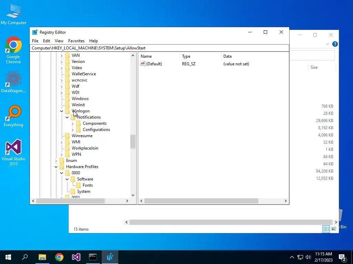The width and height of the screenshot is (353, 264).
Task: Click the tree pane scroll up arrow
Action: tap(133, 55)
